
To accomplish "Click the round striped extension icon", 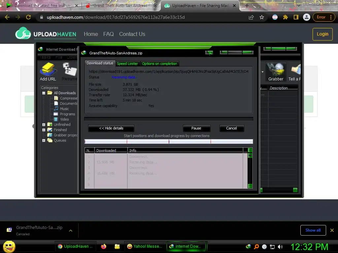I will tap(275, 17).
